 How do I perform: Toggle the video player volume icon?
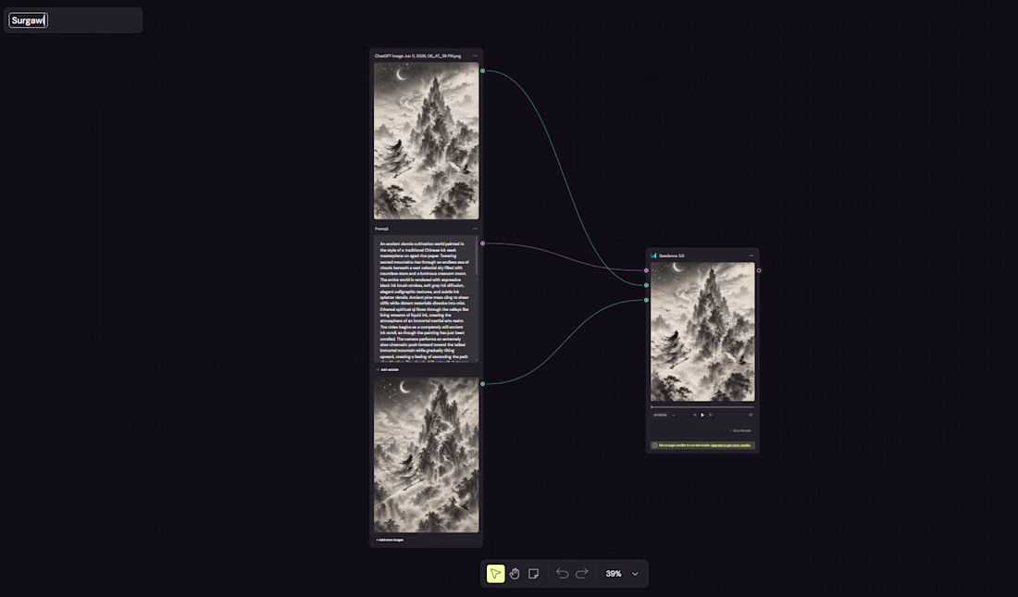tap(751, 415)
